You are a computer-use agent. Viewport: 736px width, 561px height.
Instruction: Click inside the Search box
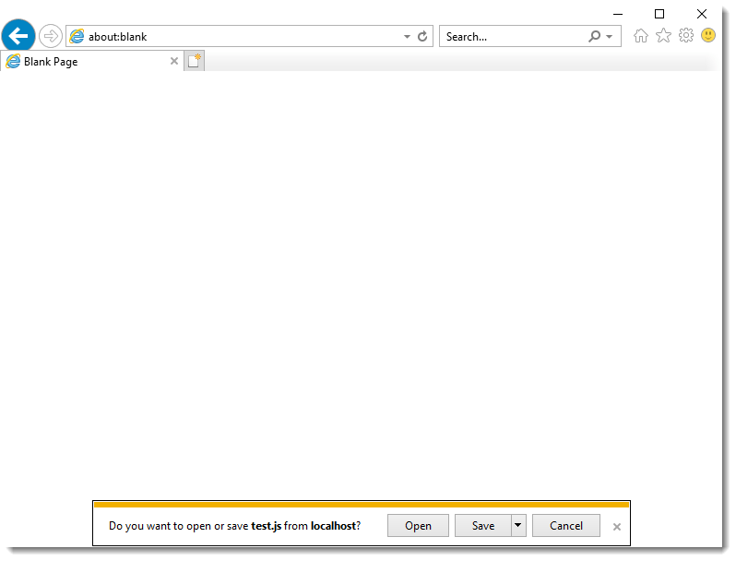click(512, 37)
